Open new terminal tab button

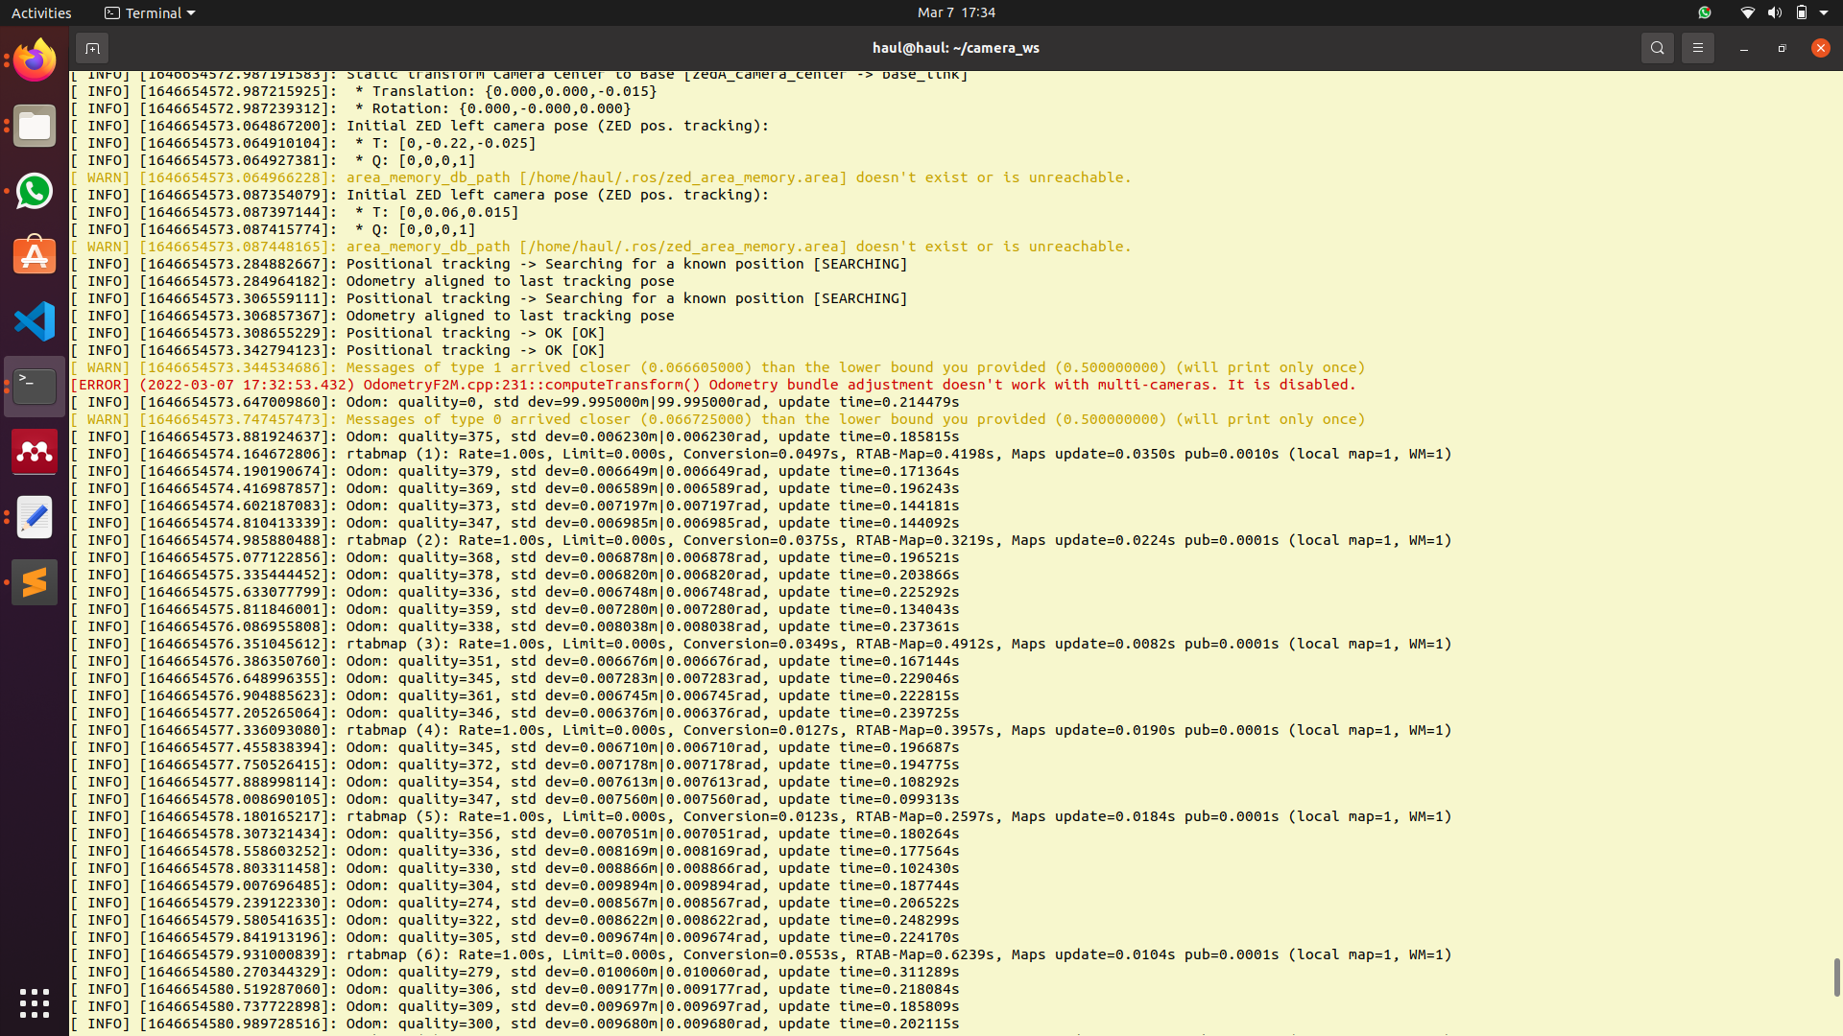(92, 48)
